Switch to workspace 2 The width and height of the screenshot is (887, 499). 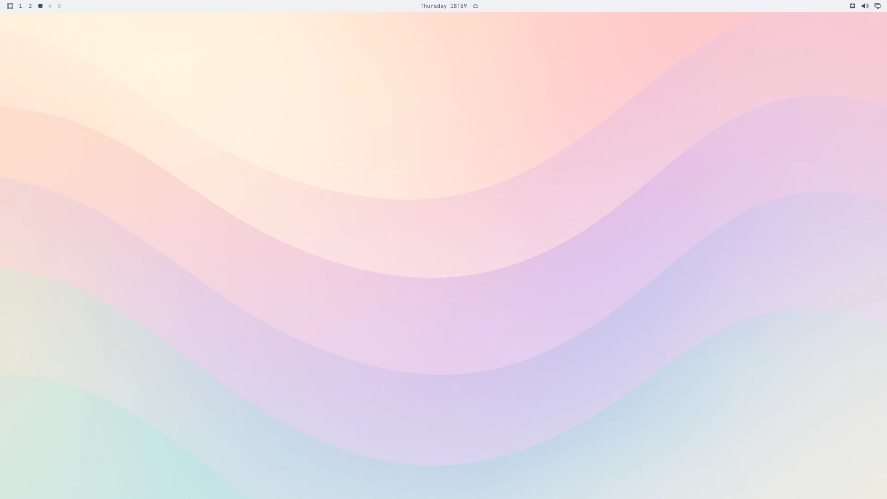click(30, 6)
